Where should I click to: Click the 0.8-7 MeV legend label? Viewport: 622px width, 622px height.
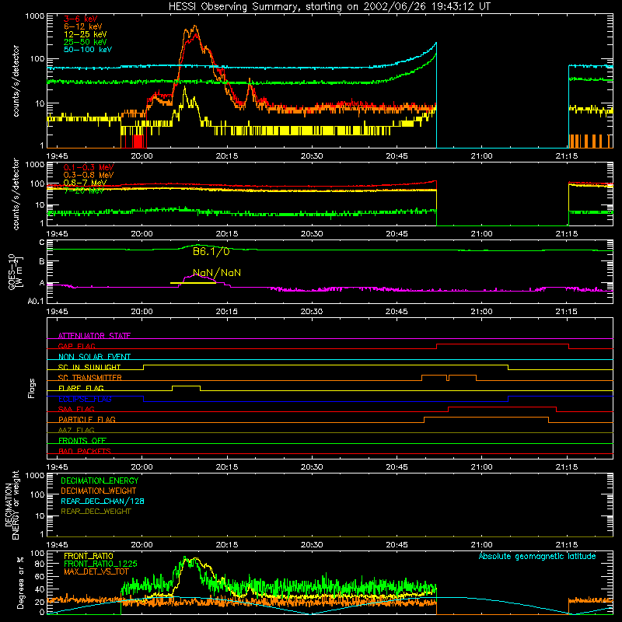85,183
